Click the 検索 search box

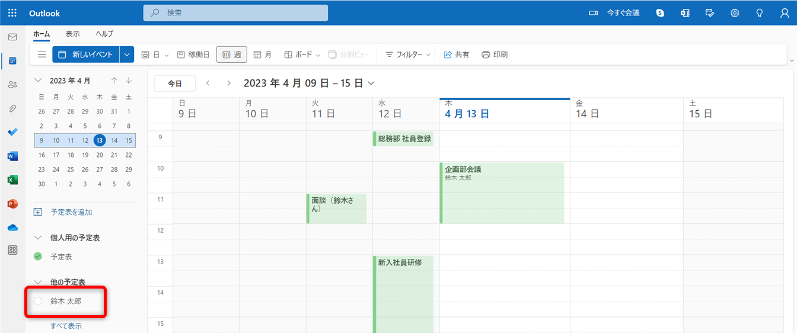pyautogui.click(x=235, y=12)
